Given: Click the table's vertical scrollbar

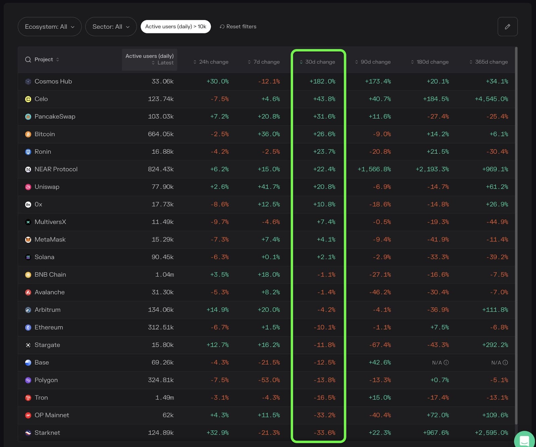Looking at the screenshot, I should (516, 235).
